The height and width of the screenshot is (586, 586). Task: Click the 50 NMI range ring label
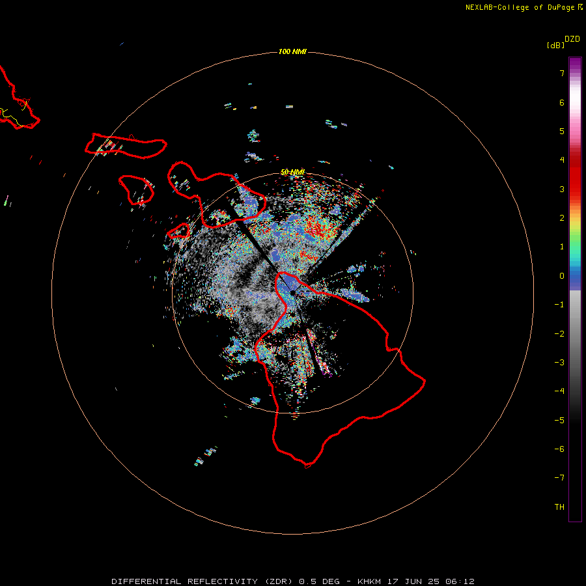coord(292,172)
